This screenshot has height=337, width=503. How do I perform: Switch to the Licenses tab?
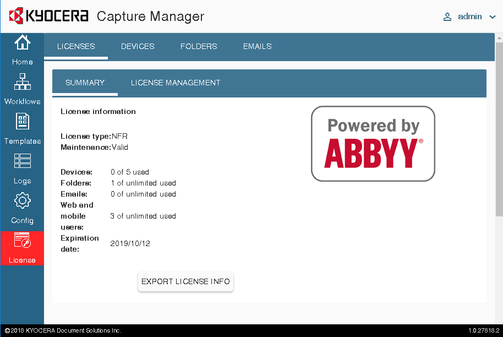(76, 47)
